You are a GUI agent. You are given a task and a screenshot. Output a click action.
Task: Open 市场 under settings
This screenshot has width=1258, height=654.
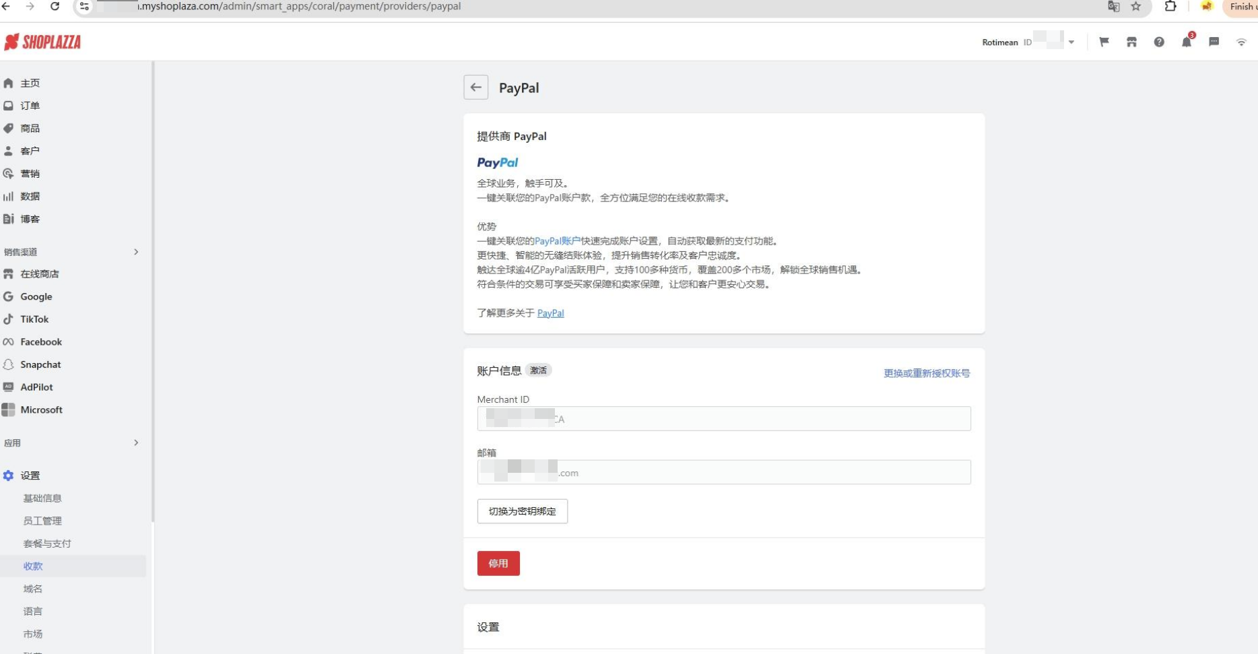tap(33, 634)
